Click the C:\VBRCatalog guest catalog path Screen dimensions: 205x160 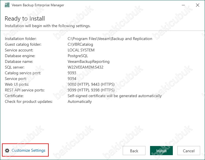(80, 44)
